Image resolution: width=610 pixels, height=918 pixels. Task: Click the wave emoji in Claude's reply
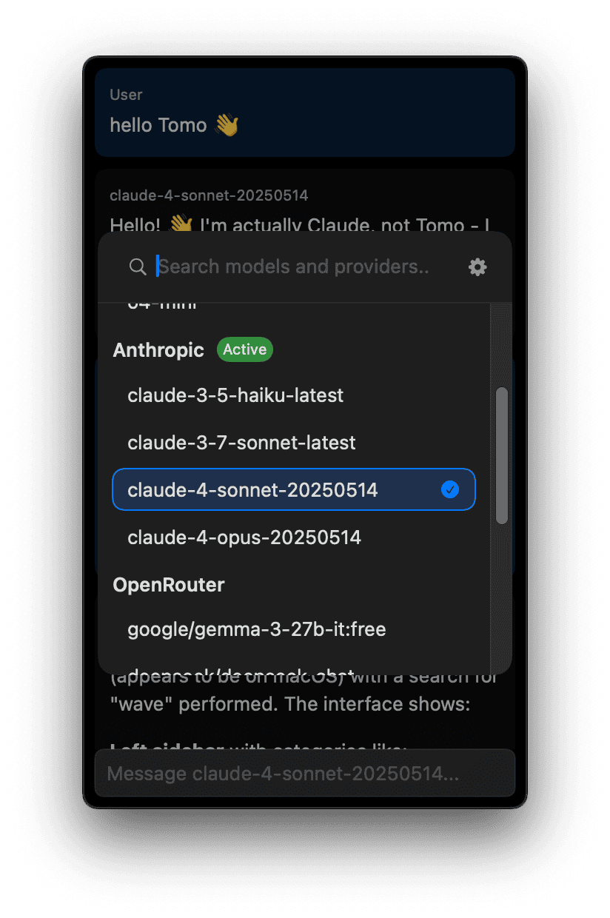pyautogui.click(x=181, y=224)
